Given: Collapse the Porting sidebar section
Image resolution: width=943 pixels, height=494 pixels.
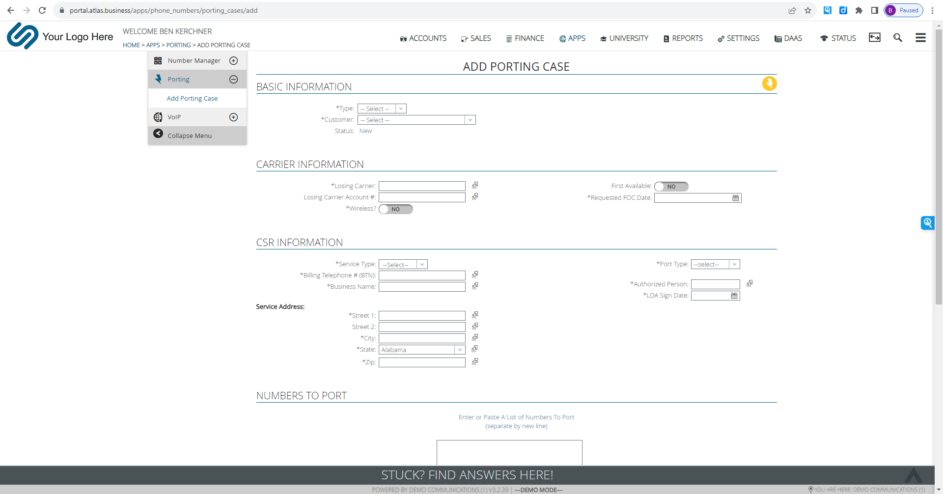Looking at the screenshot, I should coord(234,80).
